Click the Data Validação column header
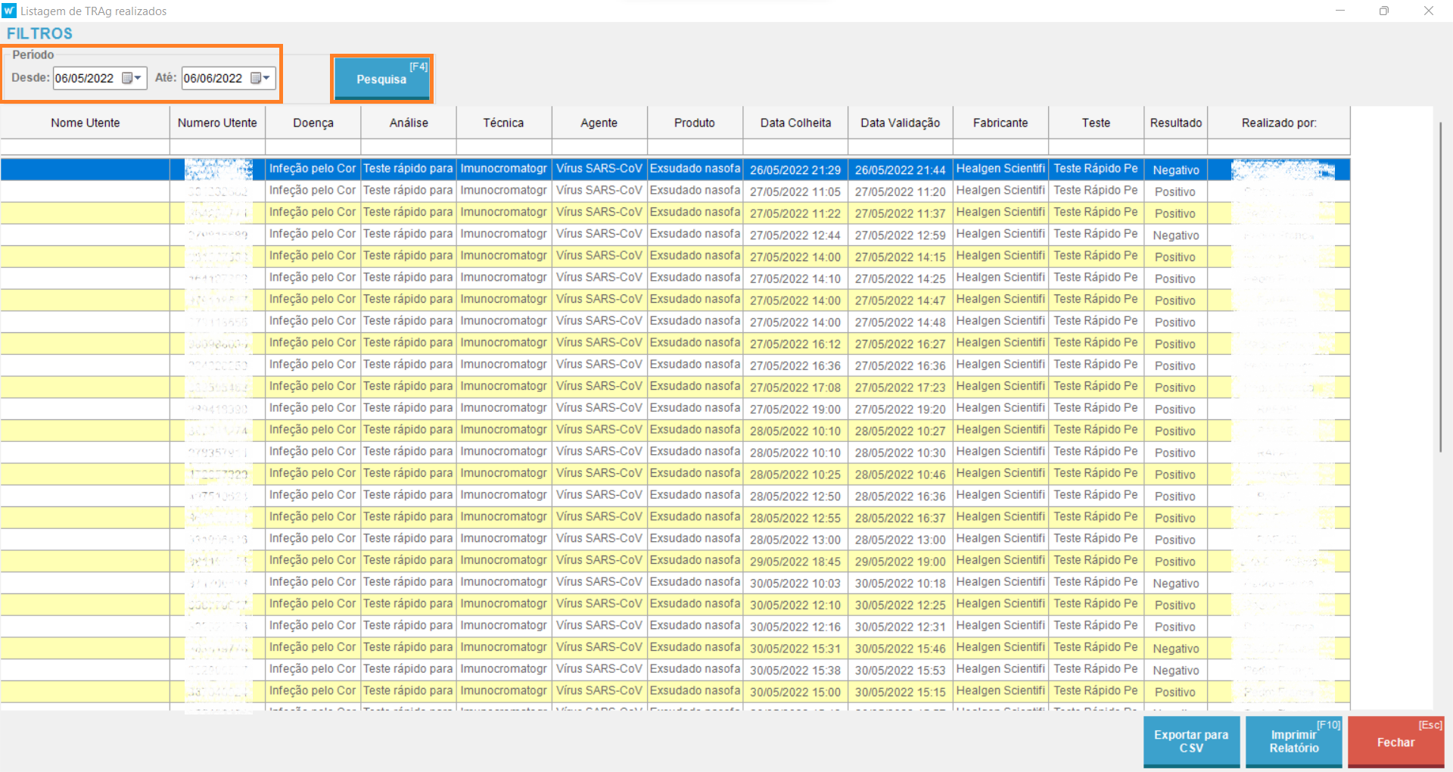This screenshot has width=1453, height=772. 900,123
